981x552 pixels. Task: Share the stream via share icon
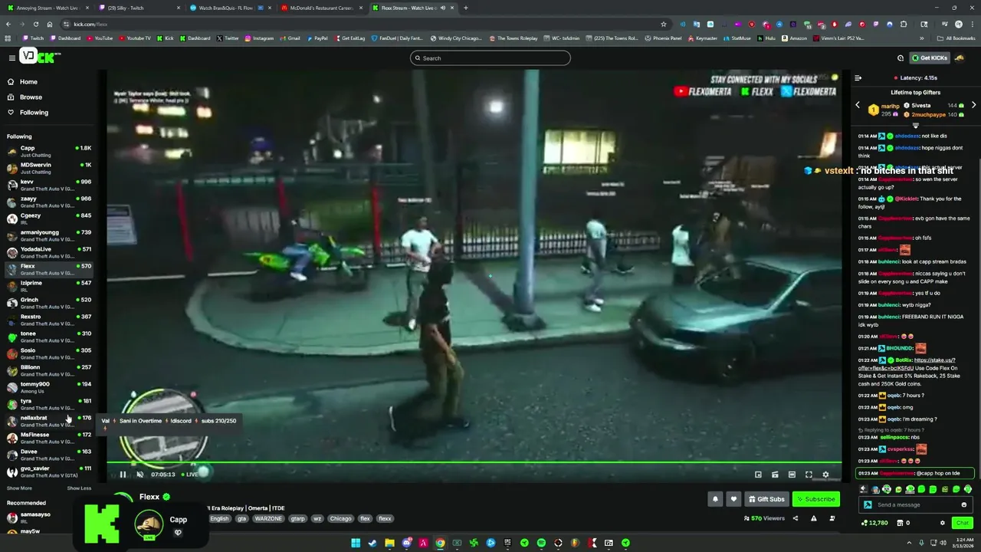point(795,518)
